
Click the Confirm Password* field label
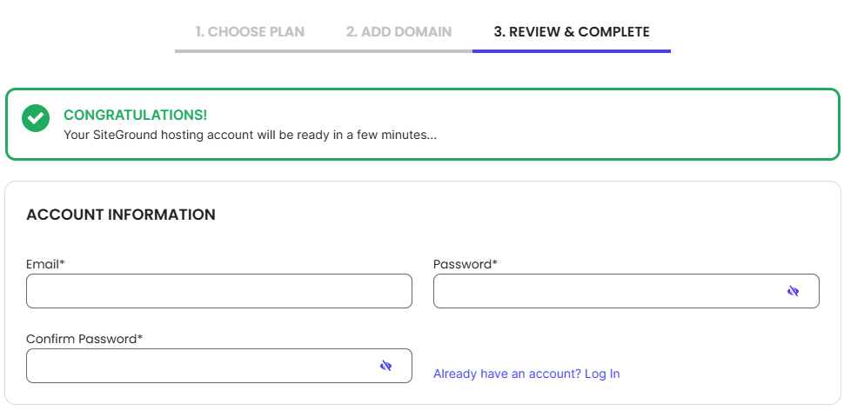(84, 339)
